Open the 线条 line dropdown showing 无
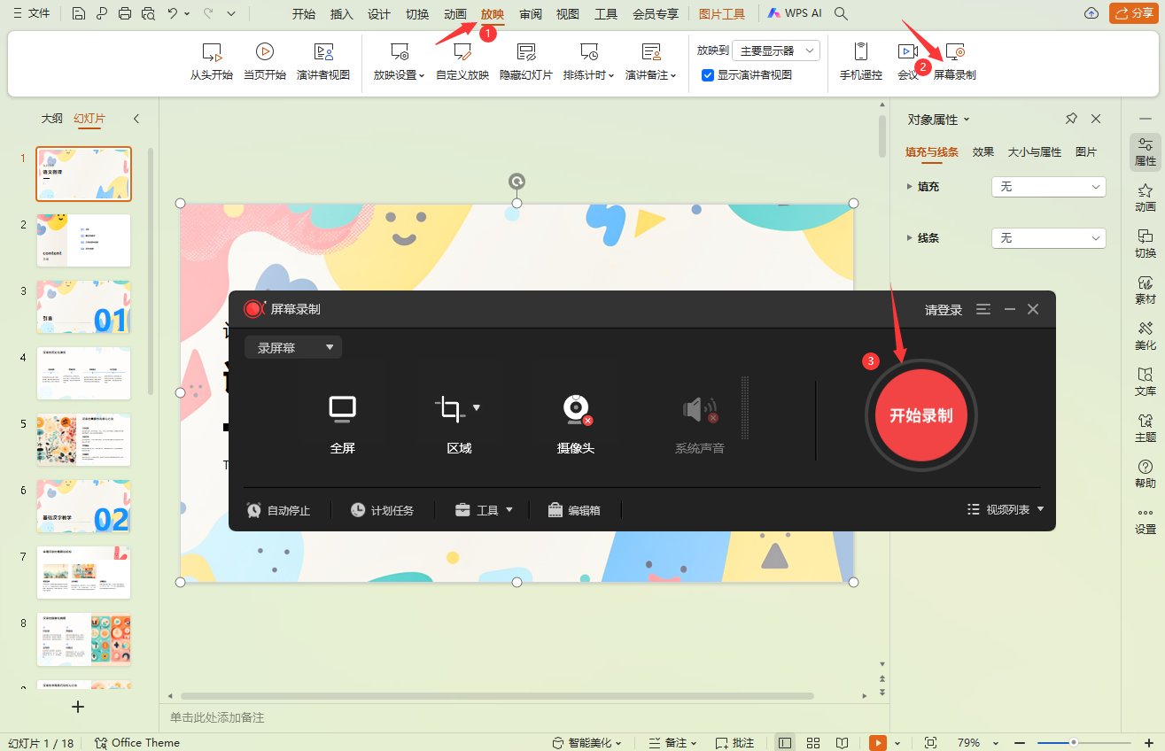Screen dimensions: 1165x751 pos(1049,238)
